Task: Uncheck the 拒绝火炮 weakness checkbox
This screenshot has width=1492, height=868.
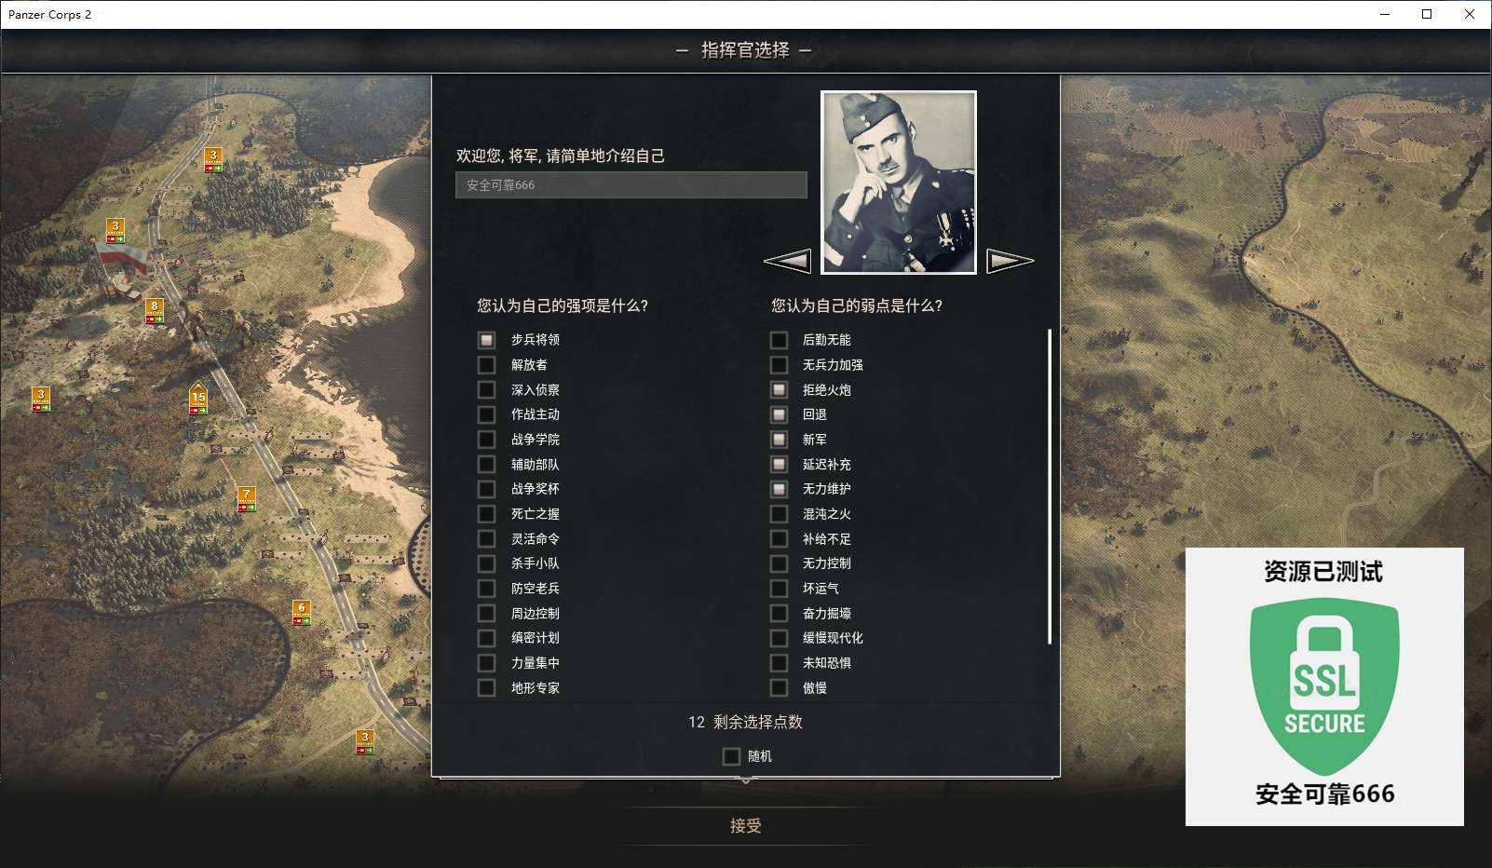Action: [x=779, y=389]
